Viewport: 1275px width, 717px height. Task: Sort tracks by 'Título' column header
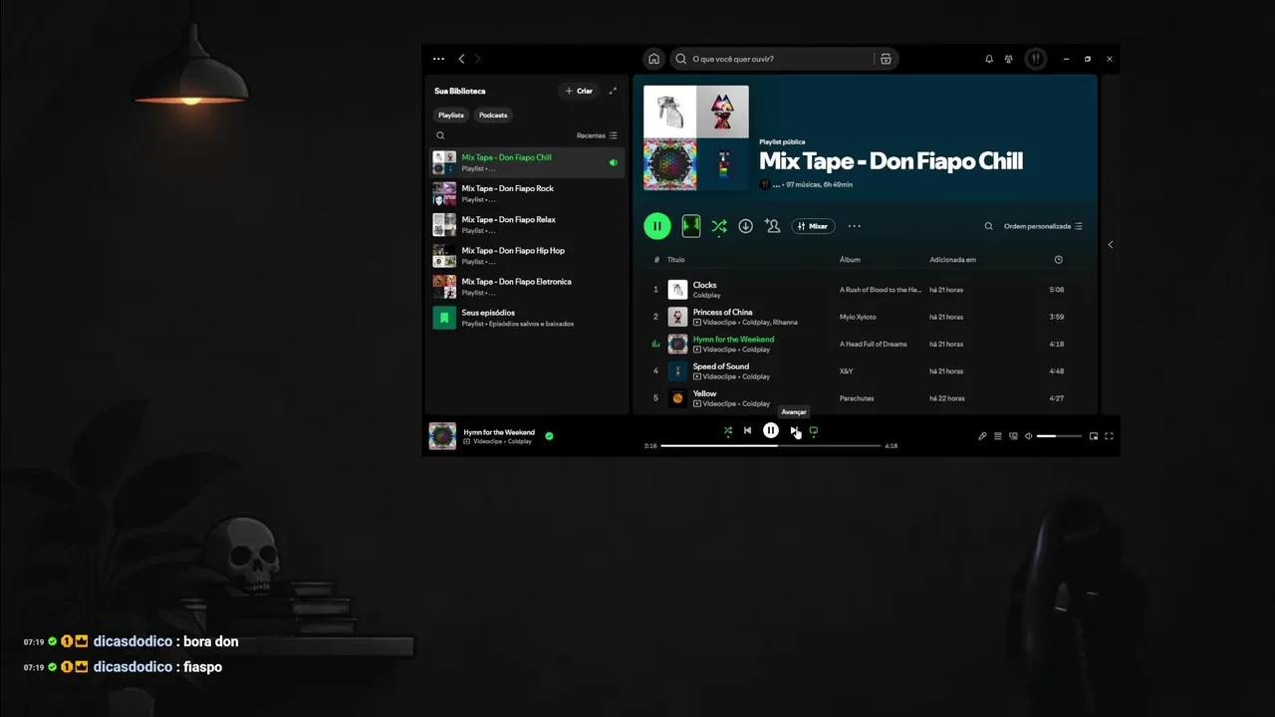point(676,260)
